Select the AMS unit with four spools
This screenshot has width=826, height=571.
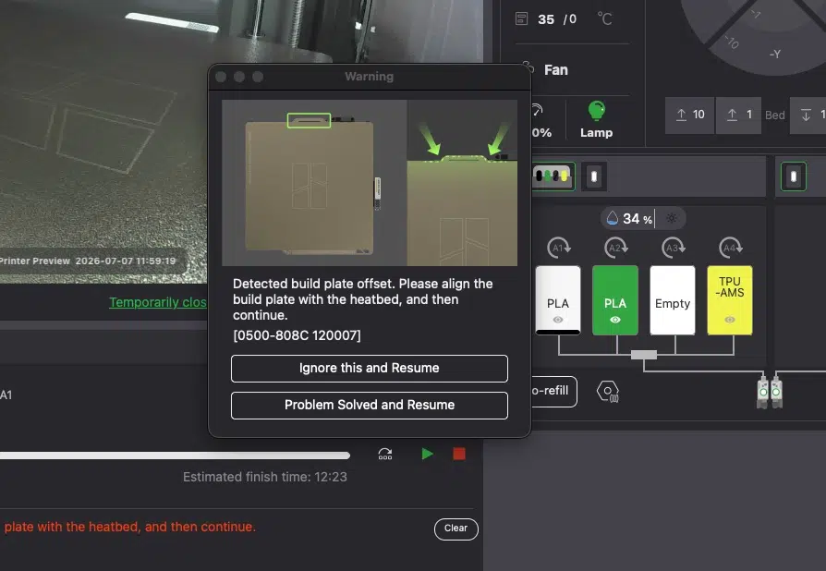pyautogui.click(x=553, y=176)
